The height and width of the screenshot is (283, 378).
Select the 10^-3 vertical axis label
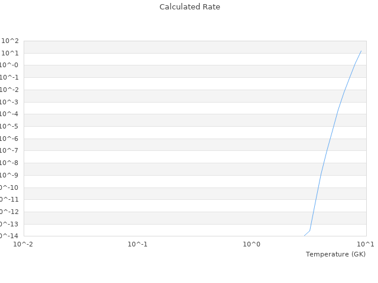click(9, 102)
